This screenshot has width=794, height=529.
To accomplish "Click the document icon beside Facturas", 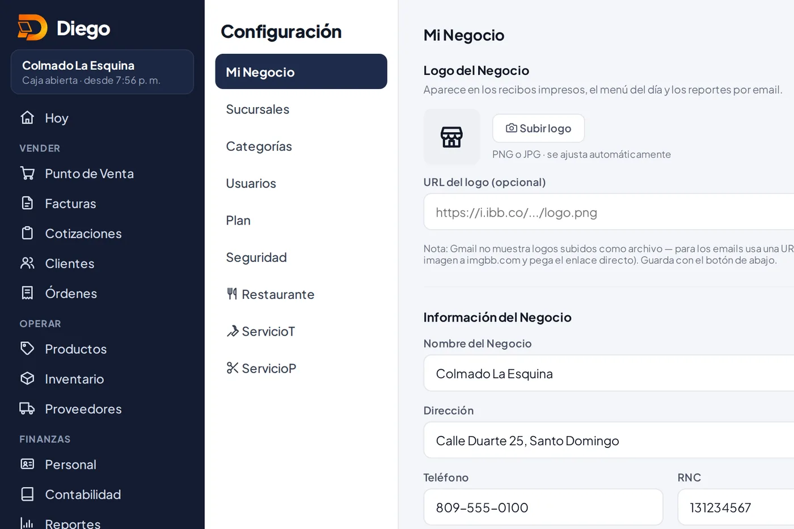I will pos(27,203).
